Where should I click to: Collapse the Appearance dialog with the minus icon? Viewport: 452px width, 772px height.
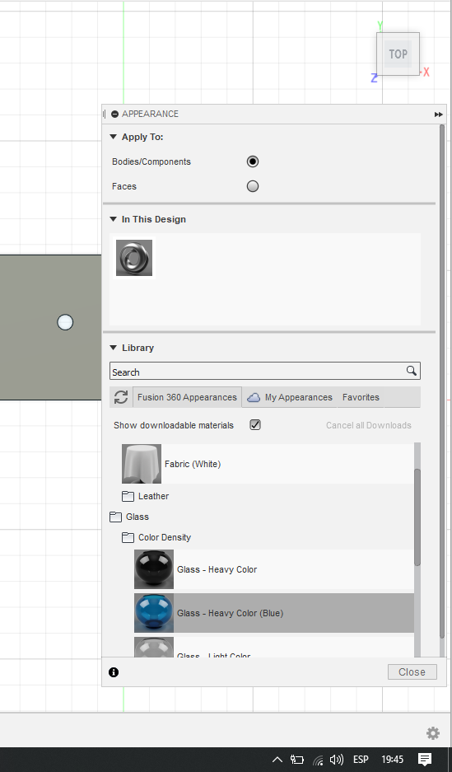115,114
